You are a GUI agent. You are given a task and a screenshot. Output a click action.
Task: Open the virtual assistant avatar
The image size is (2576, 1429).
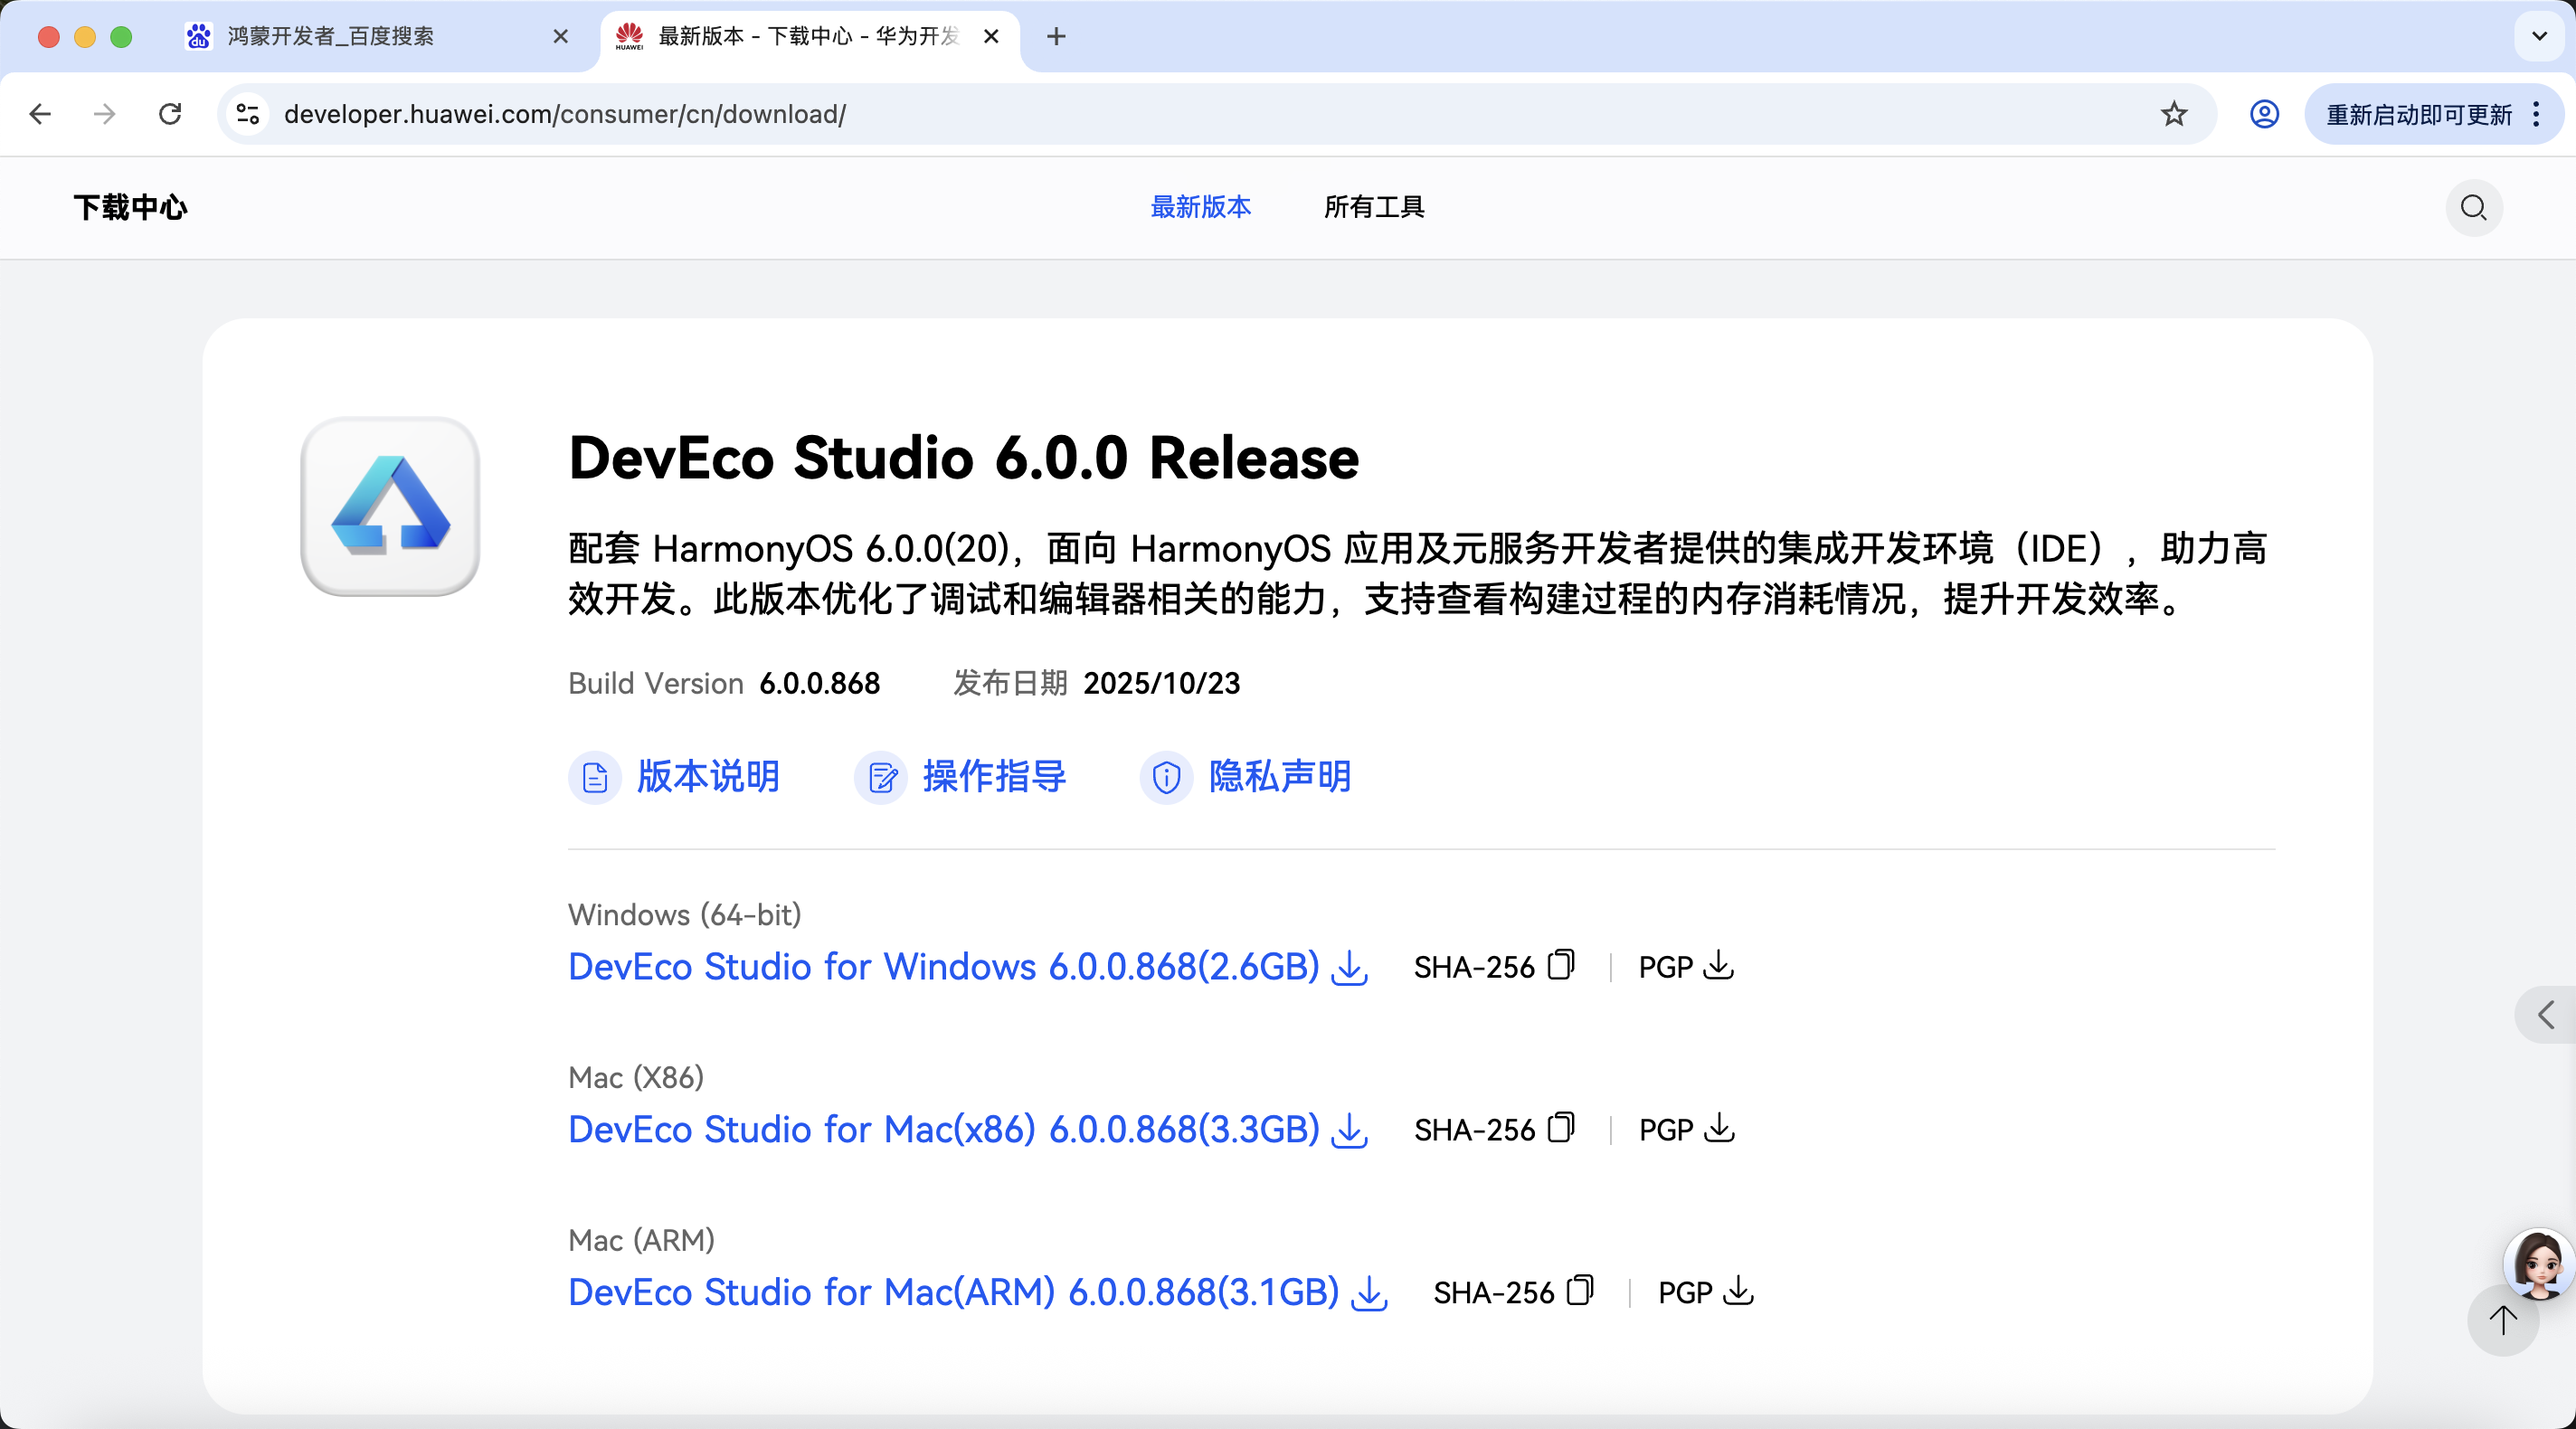coord(2538,1262)
